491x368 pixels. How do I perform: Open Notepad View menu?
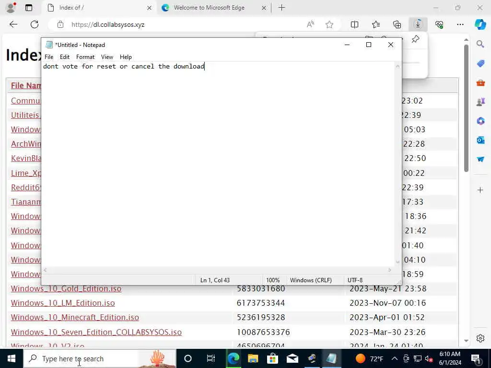[107, 57]
